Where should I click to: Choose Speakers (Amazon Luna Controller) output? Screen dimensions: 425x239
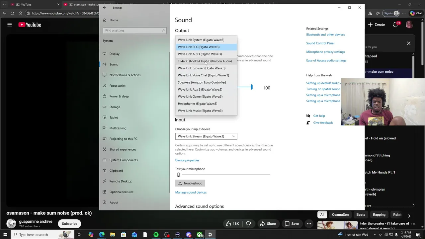click(206, 82)
